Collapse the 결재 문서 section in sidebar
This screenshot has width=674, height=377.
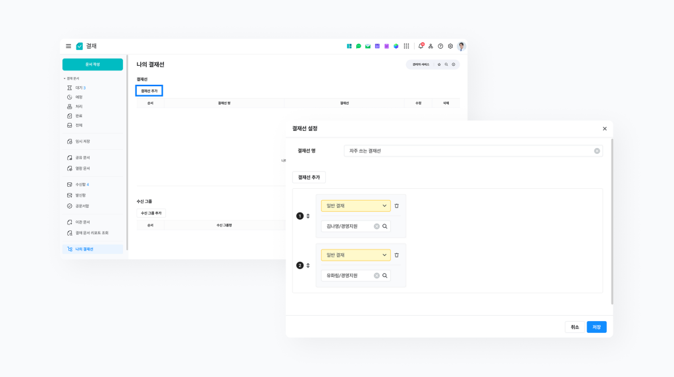click(65, 78)
